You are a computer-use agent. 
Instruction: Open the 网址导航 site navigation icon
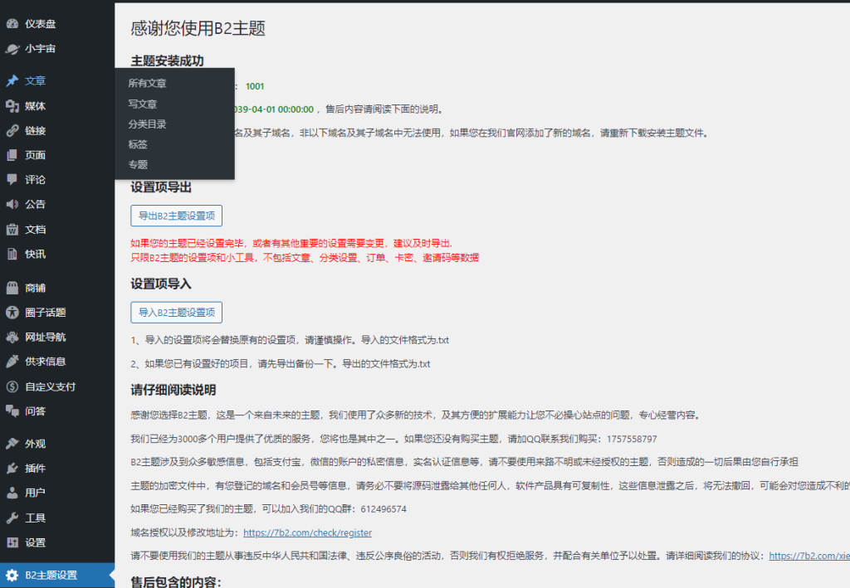click(x=10, y=338)
